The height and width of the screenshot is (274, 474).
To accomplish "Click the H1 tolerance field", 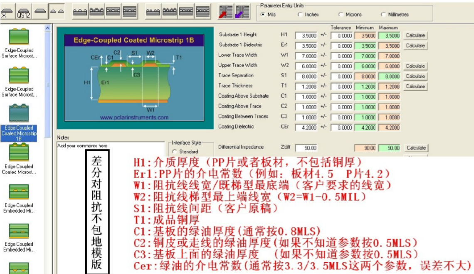I will pyautogui.click(x=342, y=36).
